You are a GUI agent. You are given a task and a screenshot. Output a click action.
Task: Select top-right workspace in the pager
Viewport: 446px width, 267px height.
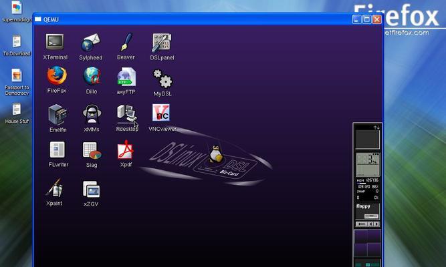(374, 236)
